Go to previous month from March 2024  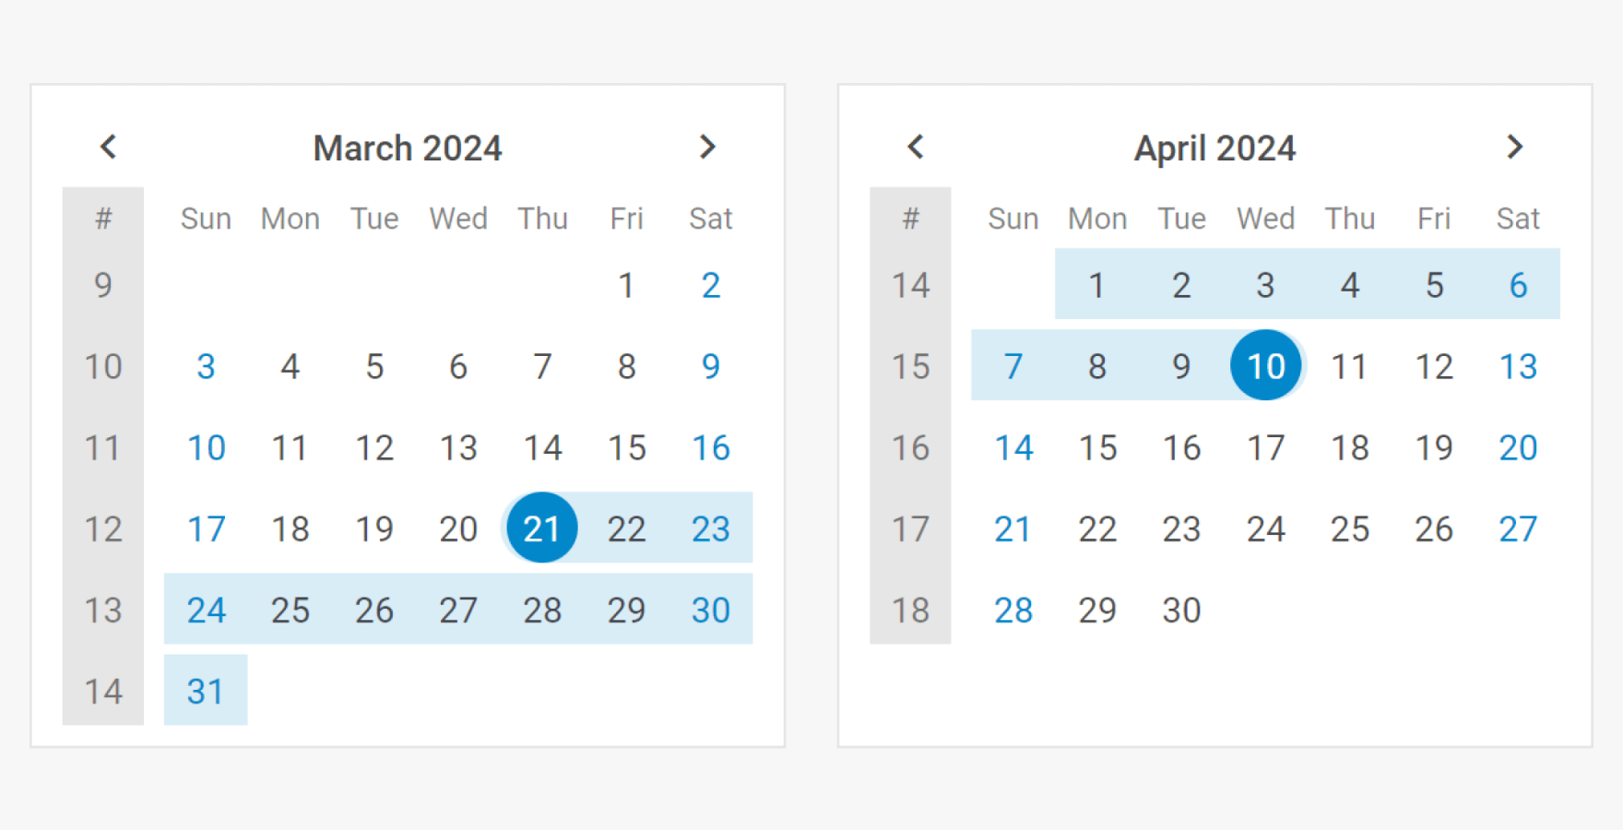click(x=108, y=147)
